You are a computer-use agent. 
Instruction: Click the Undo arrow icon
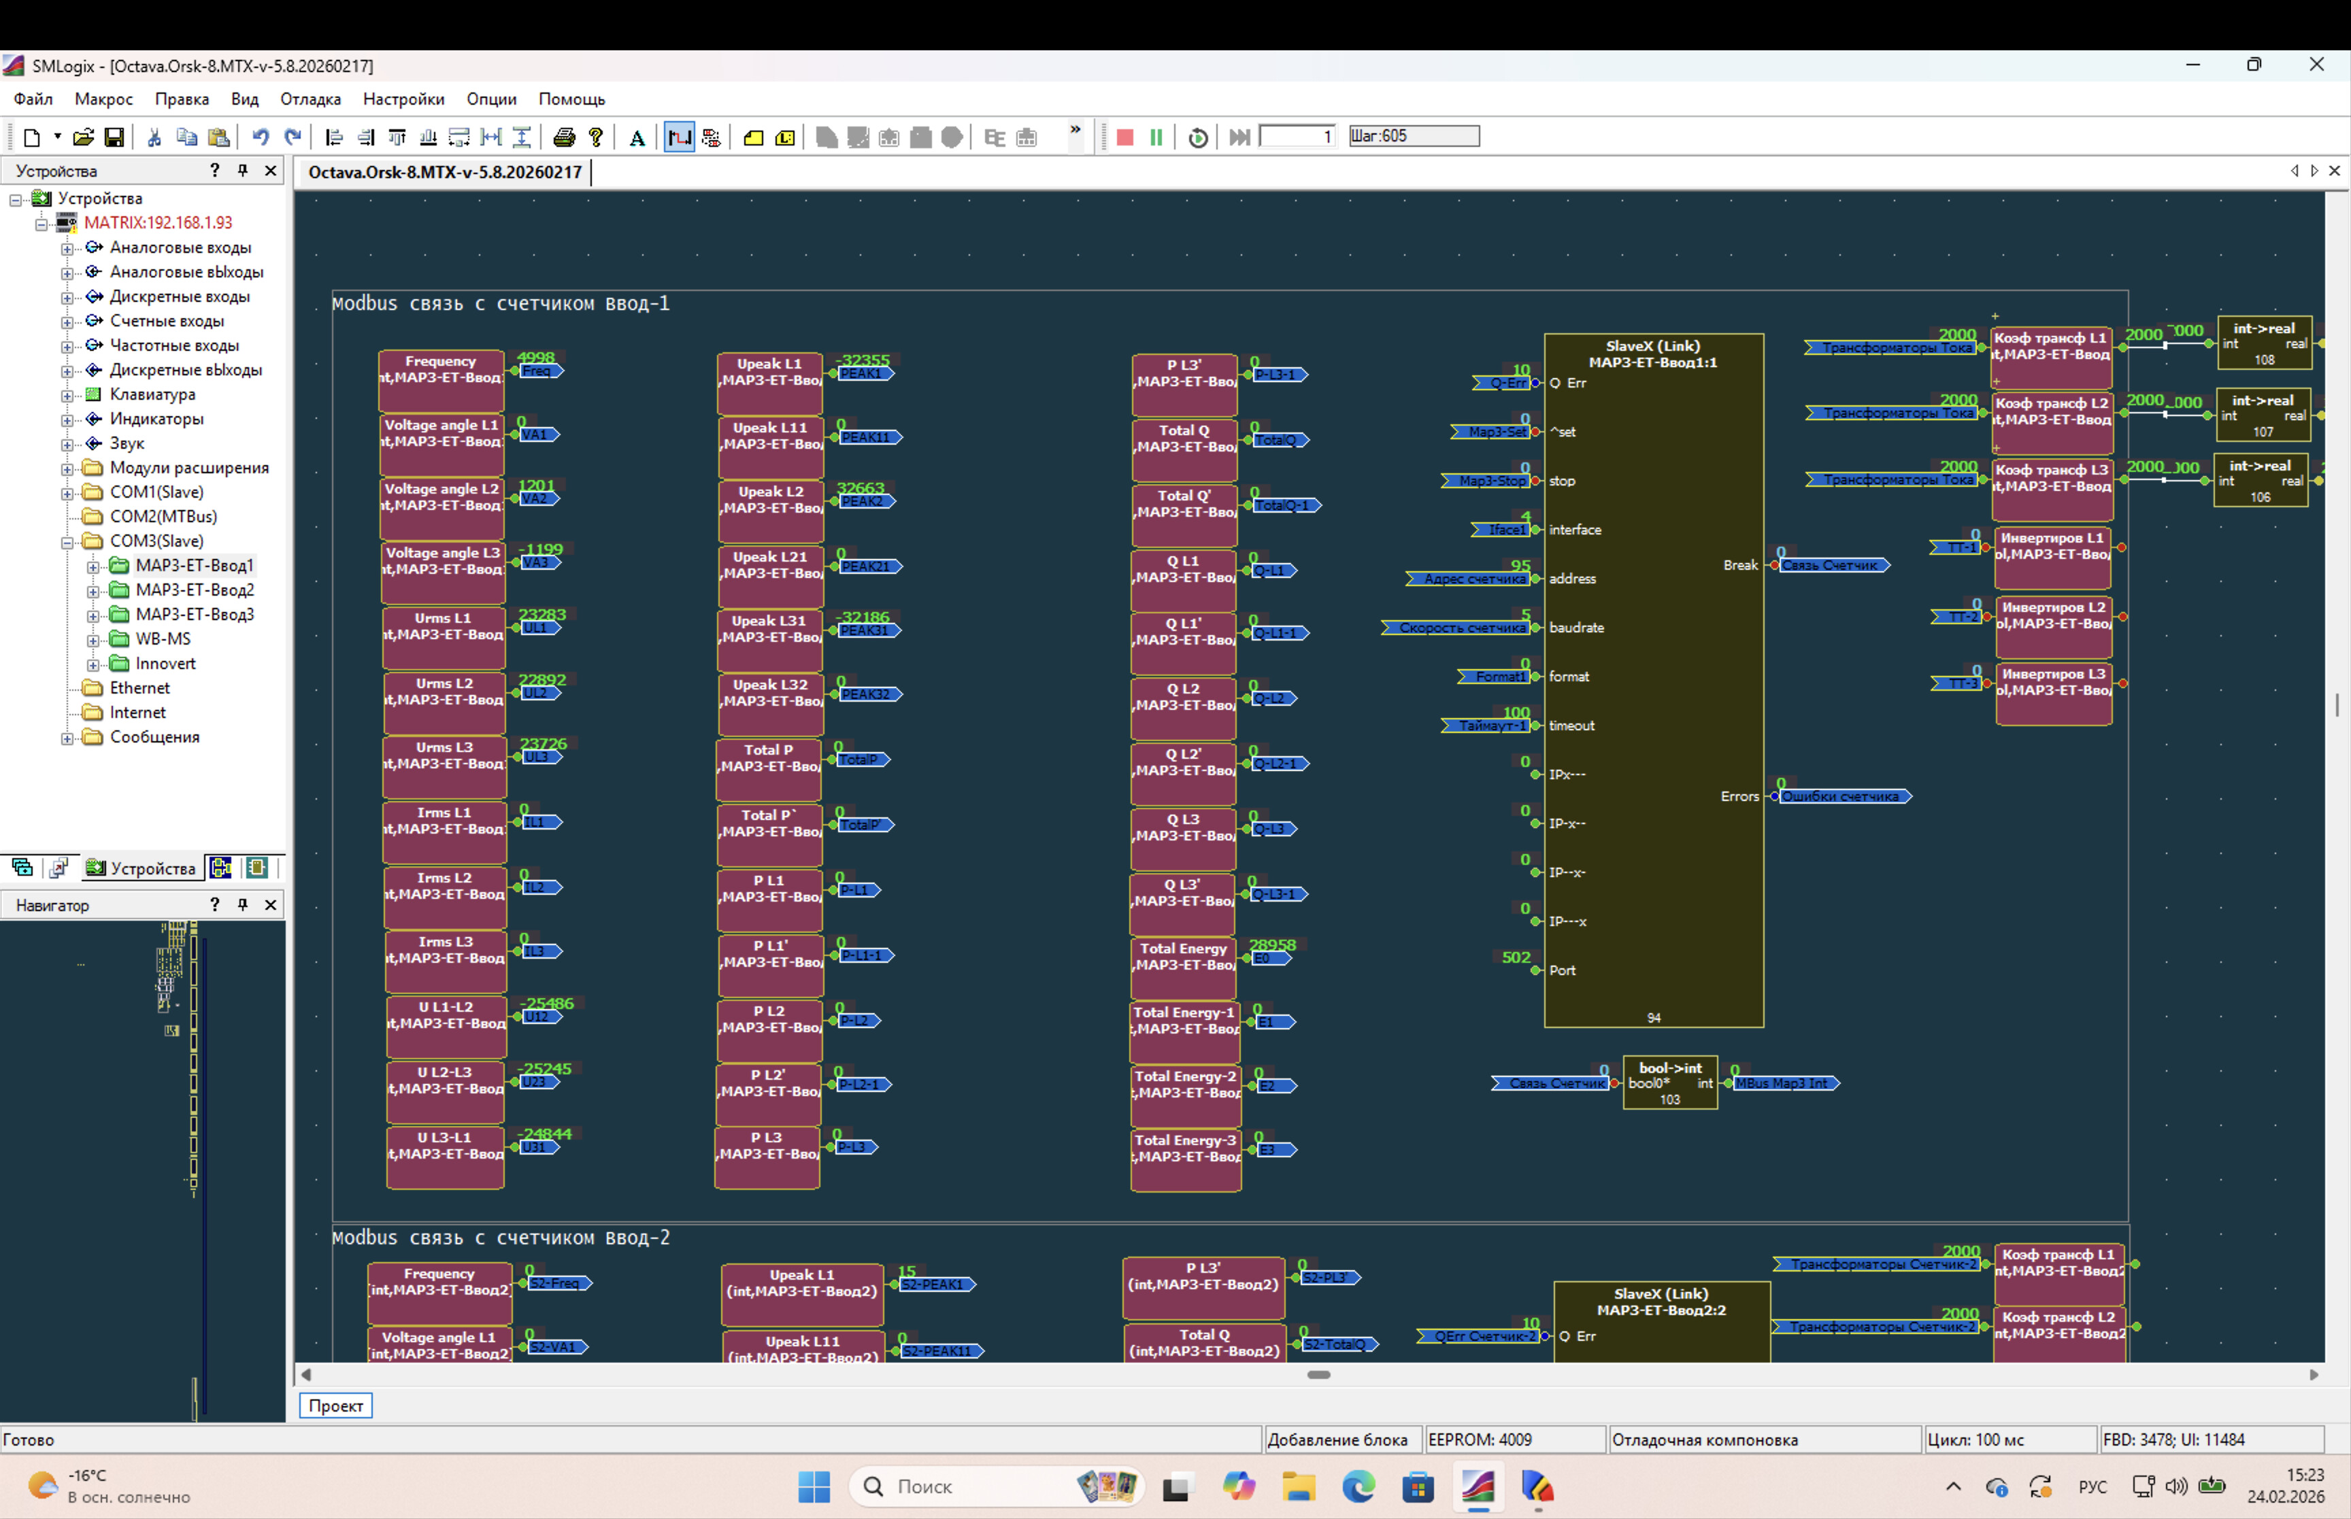pyautogui.click(x=261, y=137)
